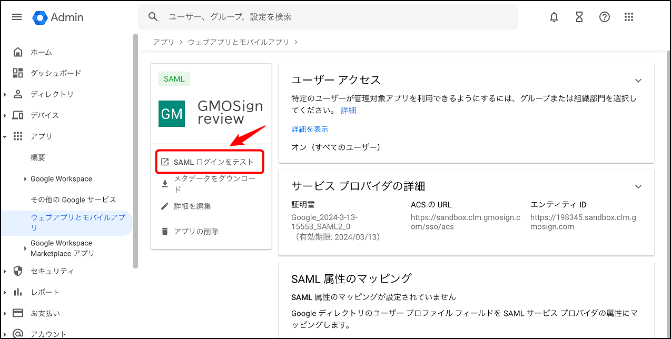Expand the ディレクトリ sidebar tree arrow
Image resolution: width=671 pixels, height=339 pixels.
point(5,95)
